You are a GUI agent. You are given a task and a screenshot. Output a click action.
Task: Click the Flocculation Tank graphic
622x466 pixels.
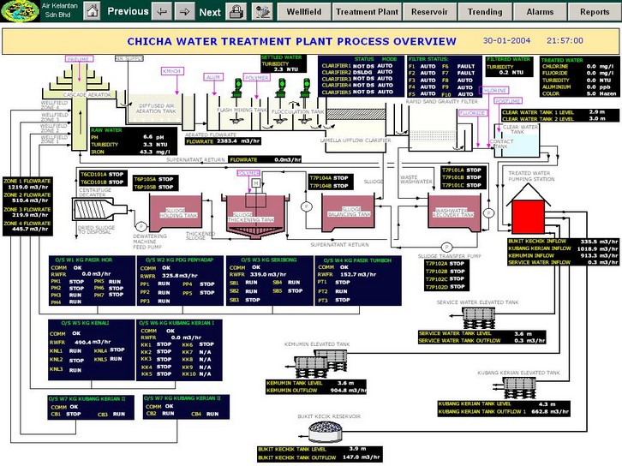click(295, 112)
